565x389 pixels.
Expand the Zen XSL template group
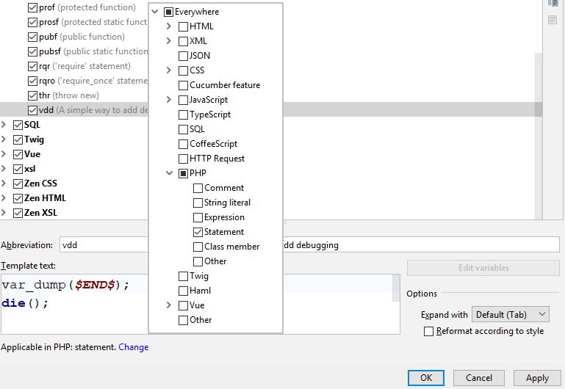pos(4,213)
